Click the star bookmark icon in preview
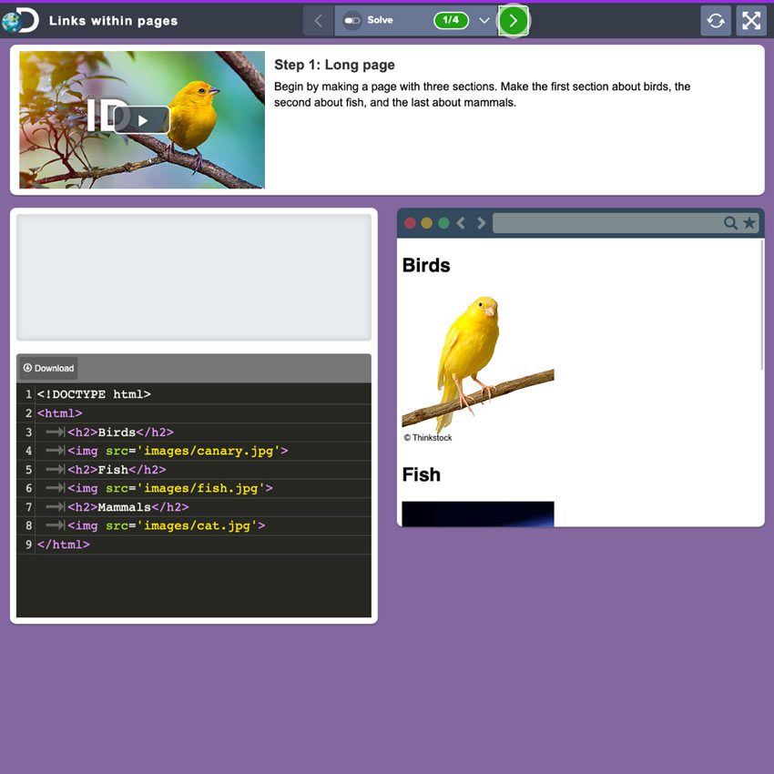 (x=749, y=223)
